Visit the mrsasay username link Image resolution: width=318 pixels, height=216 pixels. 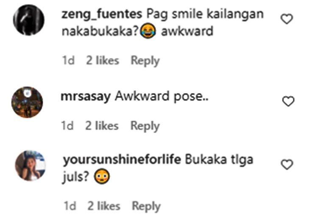click(86, 97)
